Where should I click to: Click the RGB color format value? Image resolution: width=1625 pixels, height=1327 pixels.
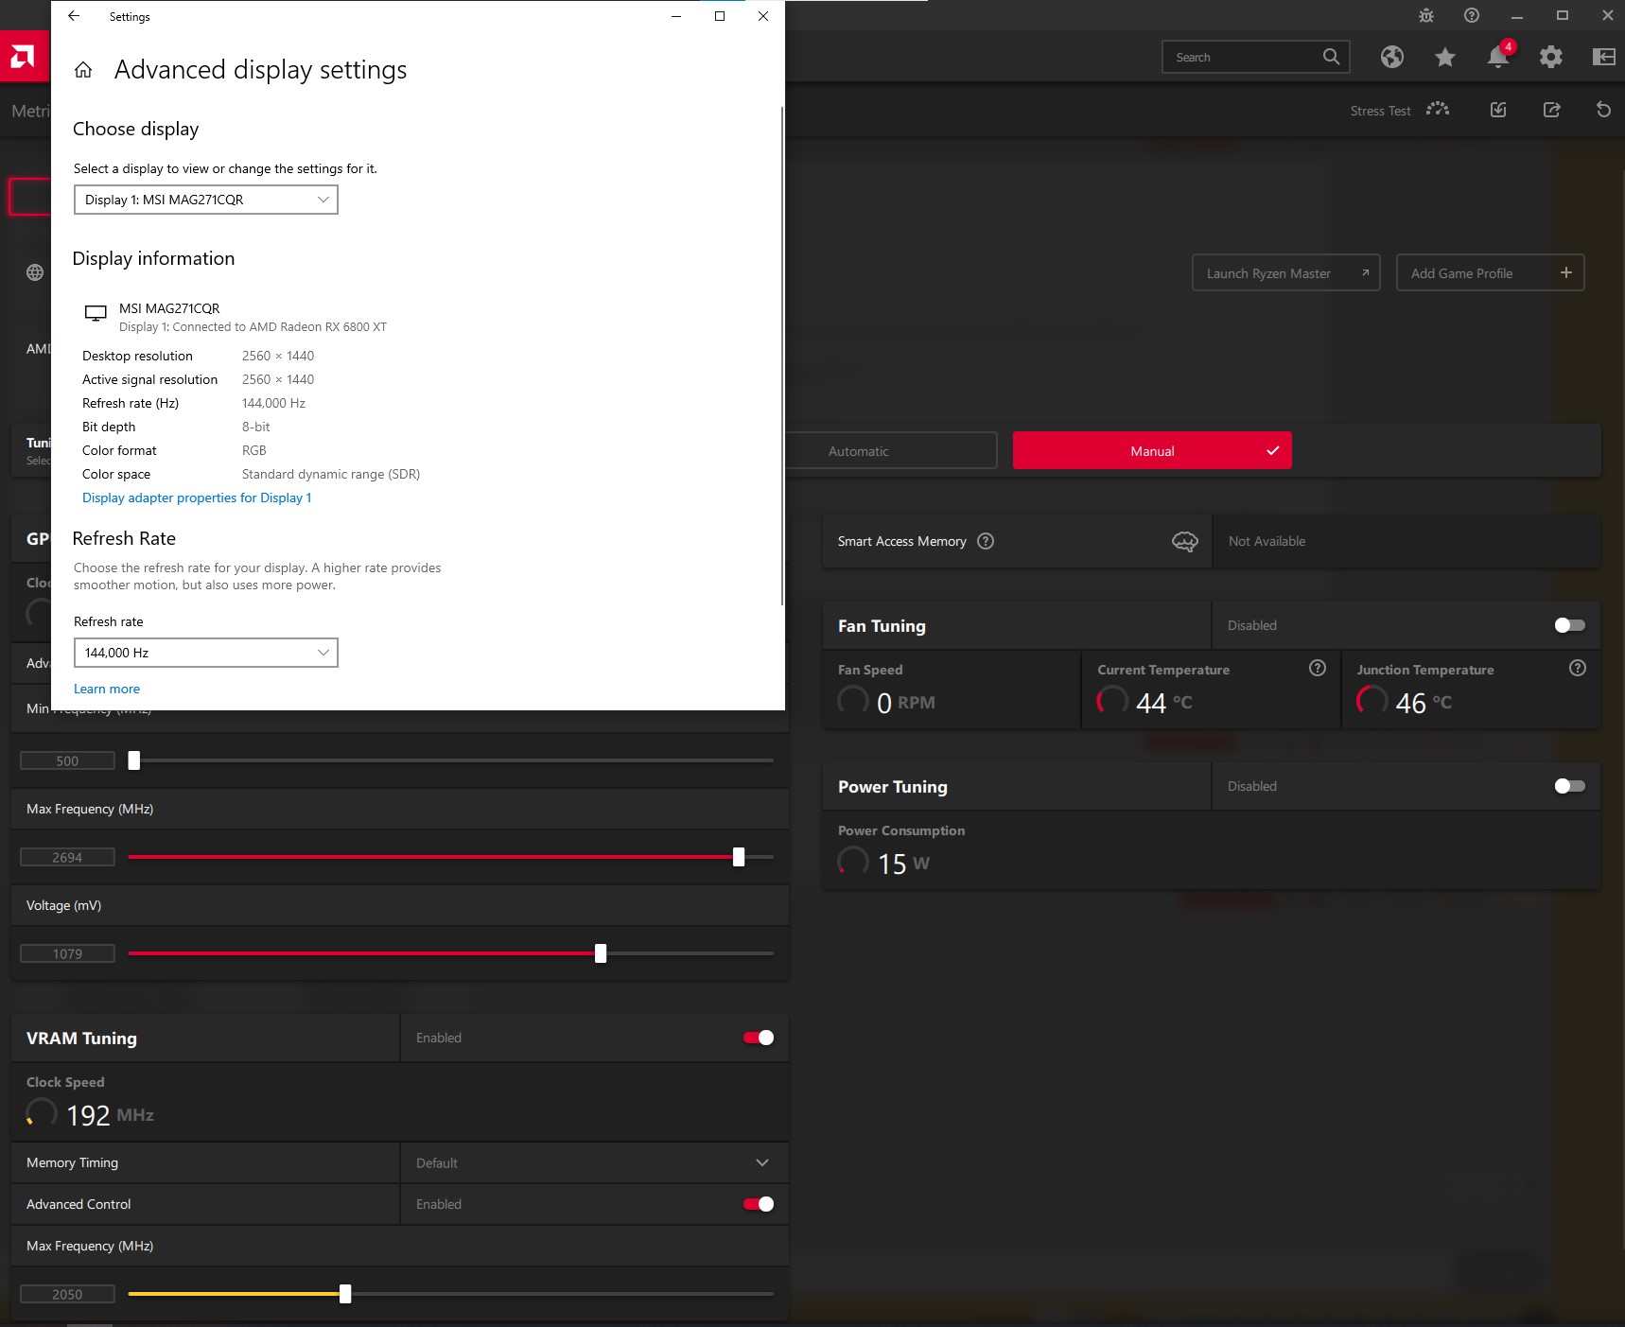pos(254,450)
